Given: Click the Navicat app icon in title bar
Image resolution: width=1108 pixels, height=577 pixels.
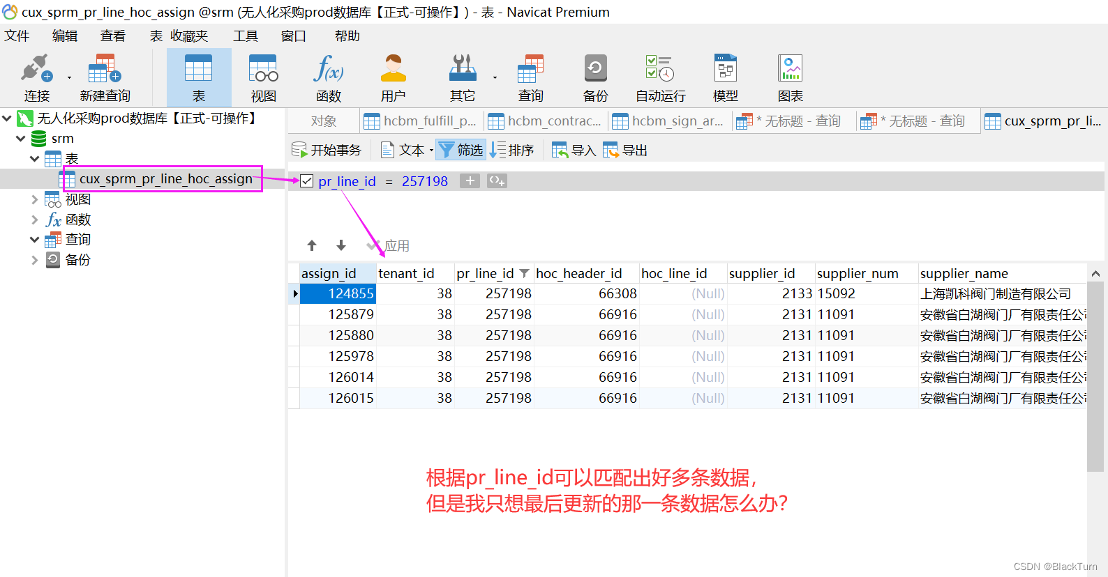Looking at the screenshot, I should point(10,12).
